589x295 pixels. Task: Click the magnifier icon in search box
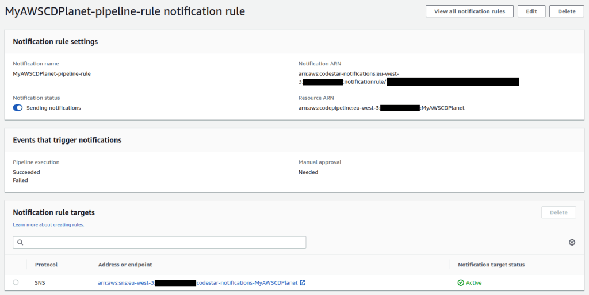pyautogui.click(x=20, y=243)
